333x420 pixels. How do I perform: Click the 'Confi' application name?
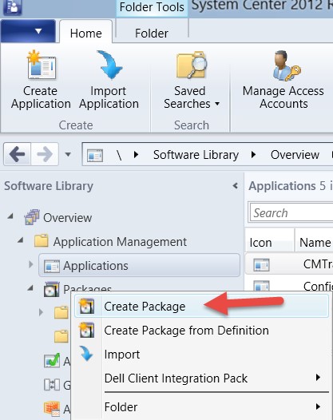pos(318,286)
